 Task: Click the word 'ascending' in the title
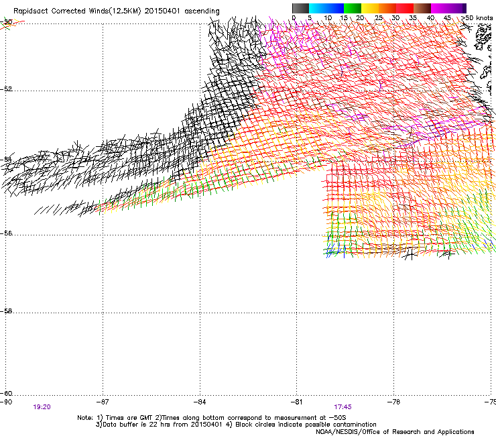202,11
